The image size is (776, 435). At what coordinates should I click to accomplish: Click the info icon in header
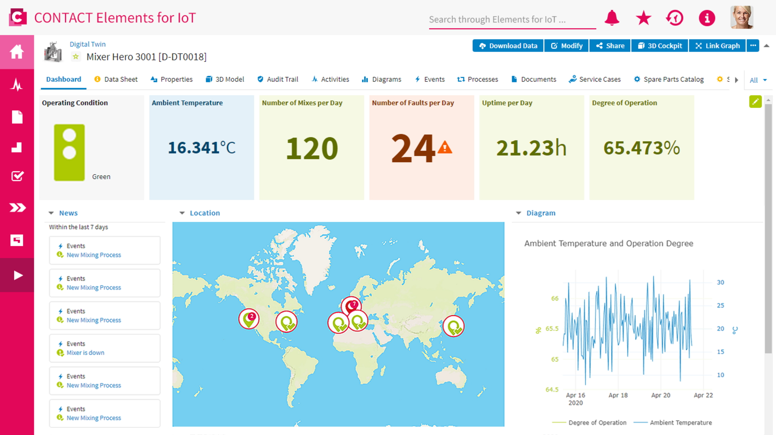pyautogui.click(x=707, y=18)
